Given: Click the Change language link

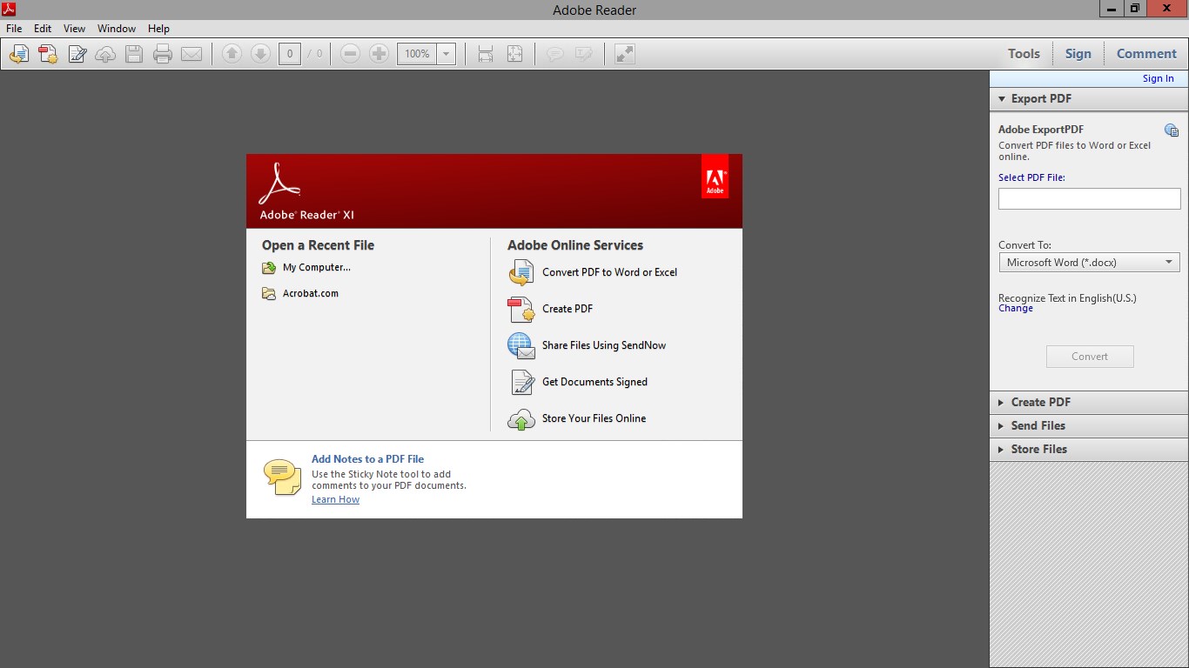Looking at the screenshot, I should [1016, 309].
